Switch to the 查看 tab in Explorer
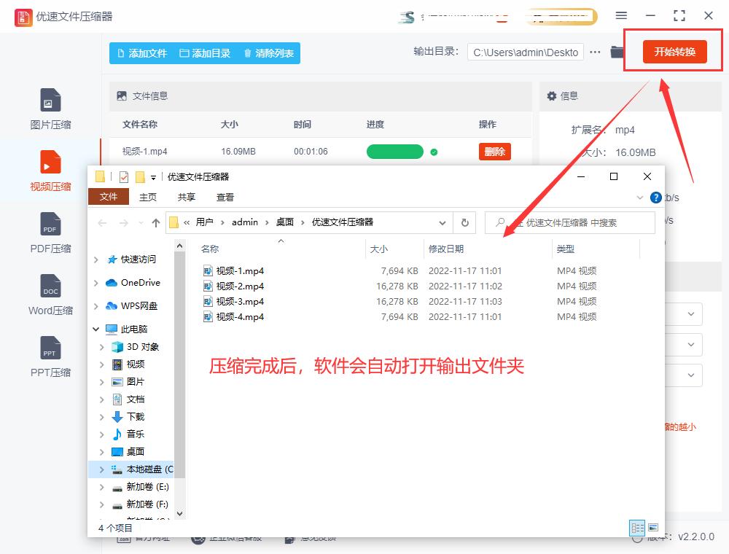 (x=224, y=197)
